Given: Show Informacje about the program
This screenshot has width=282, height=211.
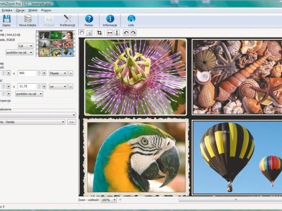Looking at the screenshot, I should [x=110, y=19].
